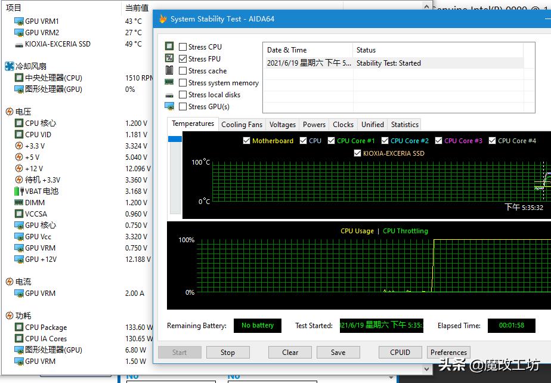551x383 pixels.
Task: Open the Voltages tab
Action: click(282, 125)
